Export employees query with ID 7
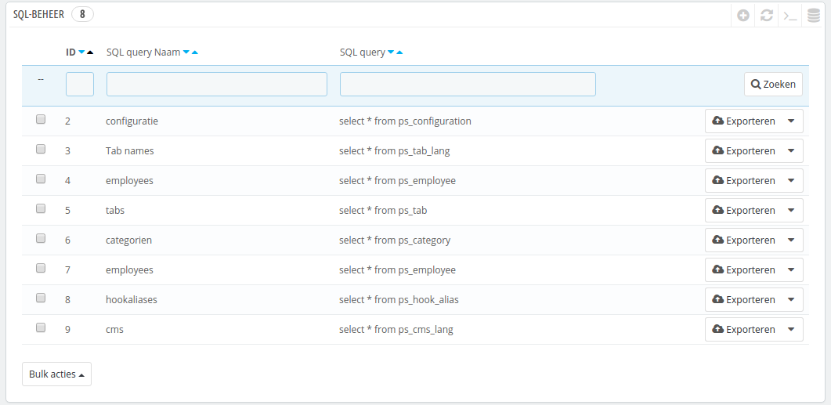Screen dimensions: 831x405 (743, 269)
